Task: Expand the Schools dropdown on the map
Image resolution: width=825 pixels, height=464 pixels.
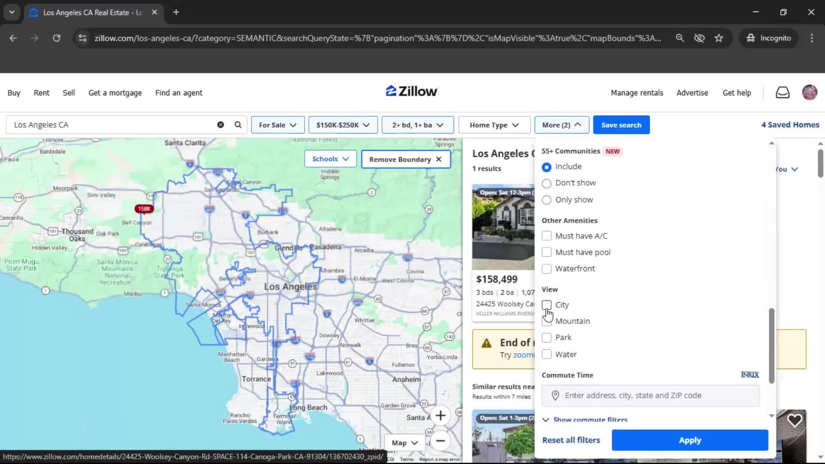Action: 330,159
